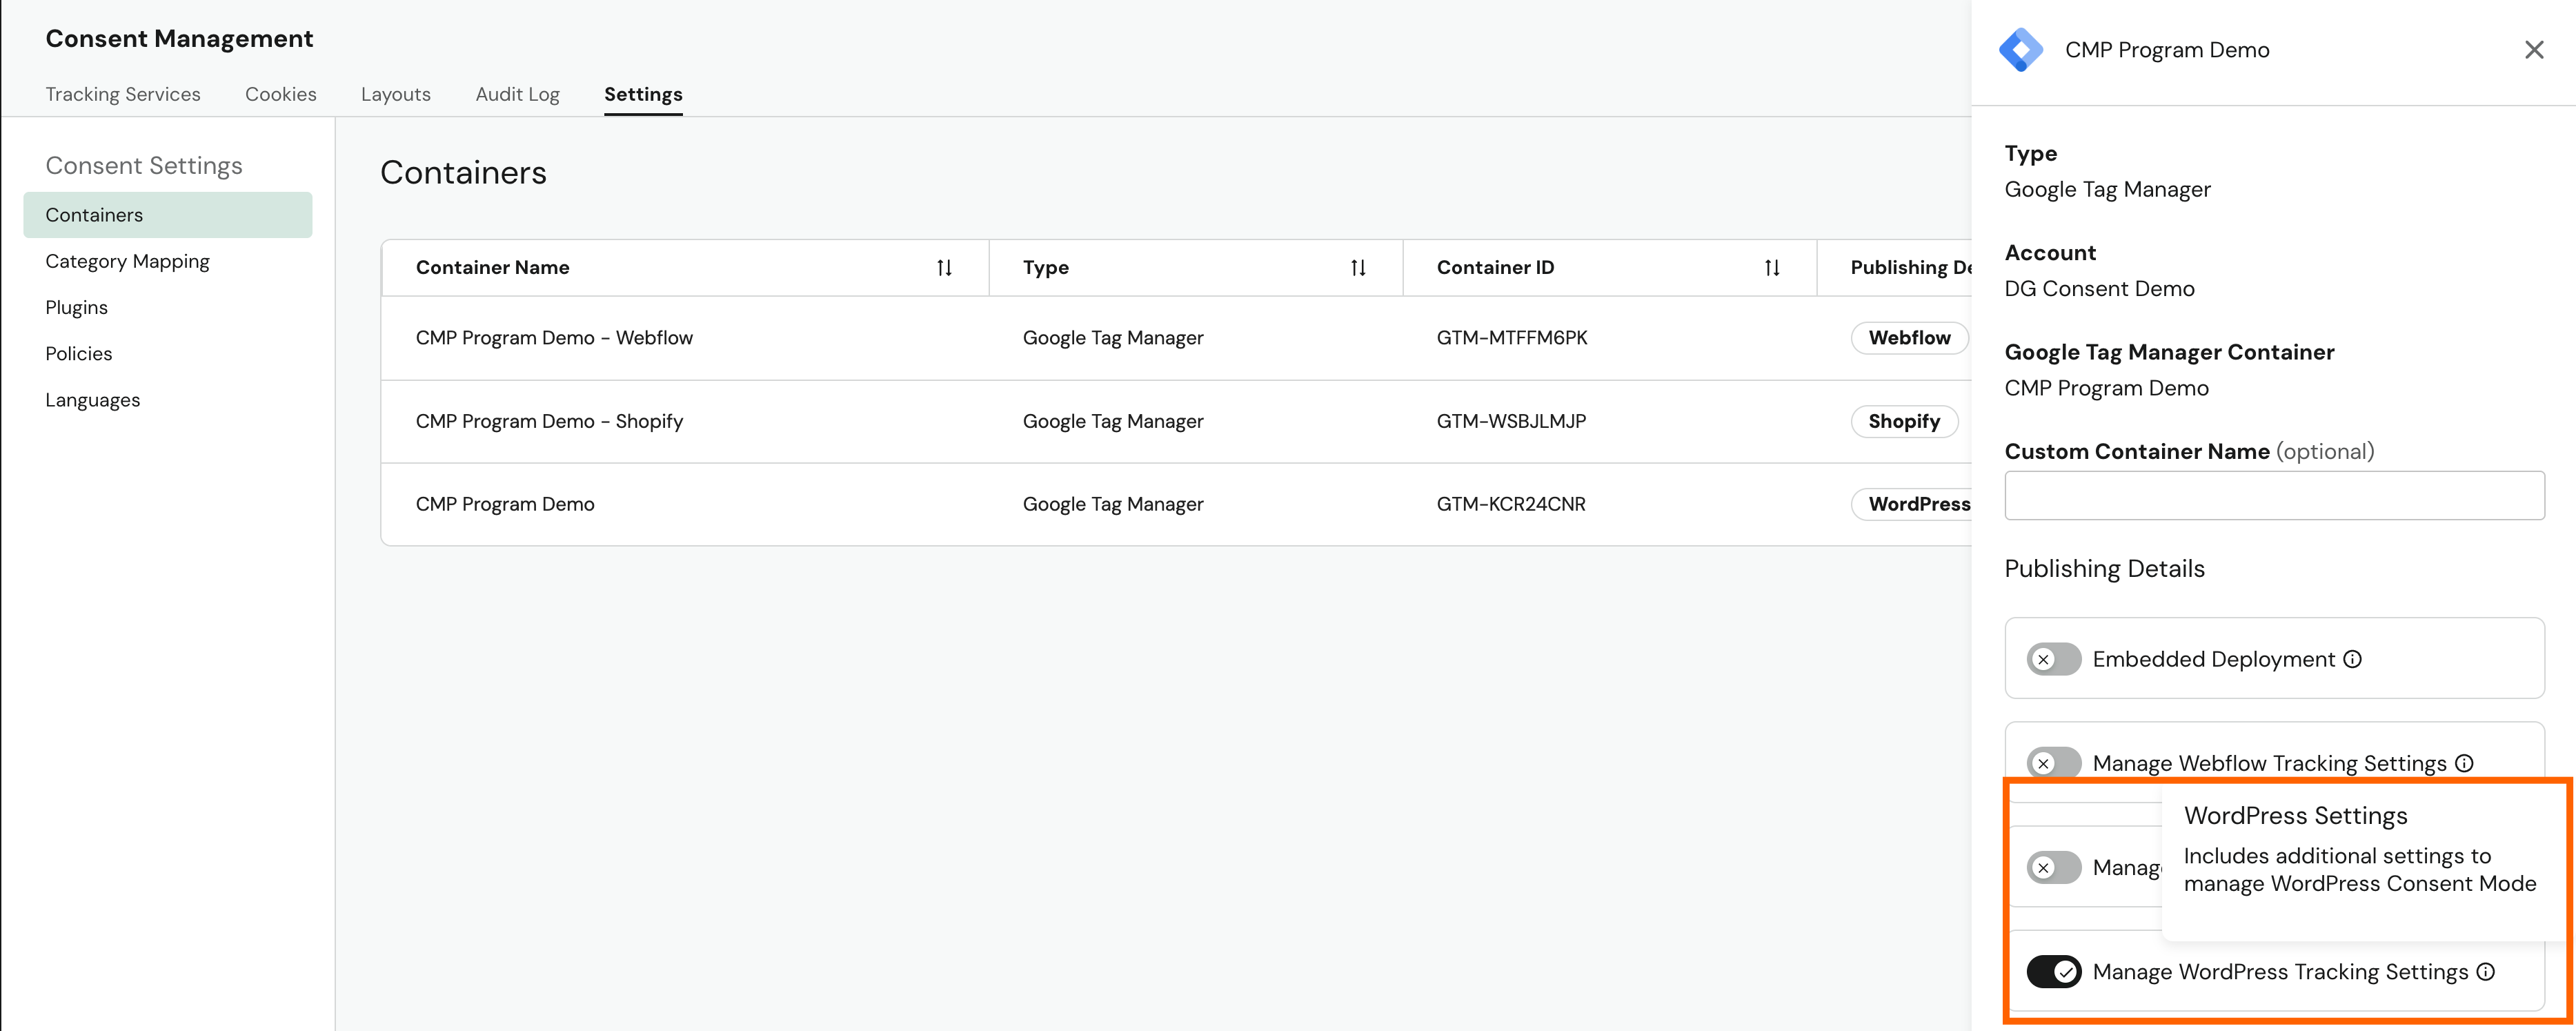Open the Plugins settings section
The image size is (2576, 1031).
point(76,307)
